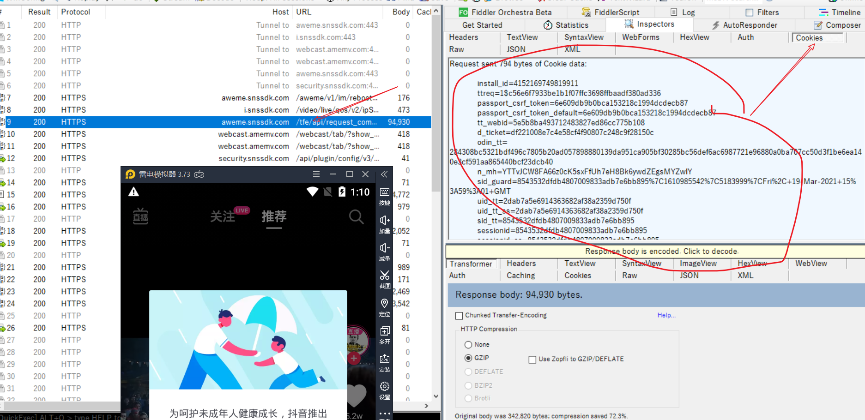Enable Use Zopfli to GZIP/DEFLATE checkbox

click(532, 360)
